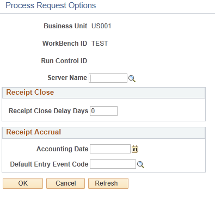Focus the Server Name input field
Viewport: 215px width, 197px height.
(108, 78)
